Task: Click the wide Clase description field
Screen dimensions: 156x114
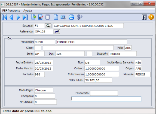Action: point(78,48)
